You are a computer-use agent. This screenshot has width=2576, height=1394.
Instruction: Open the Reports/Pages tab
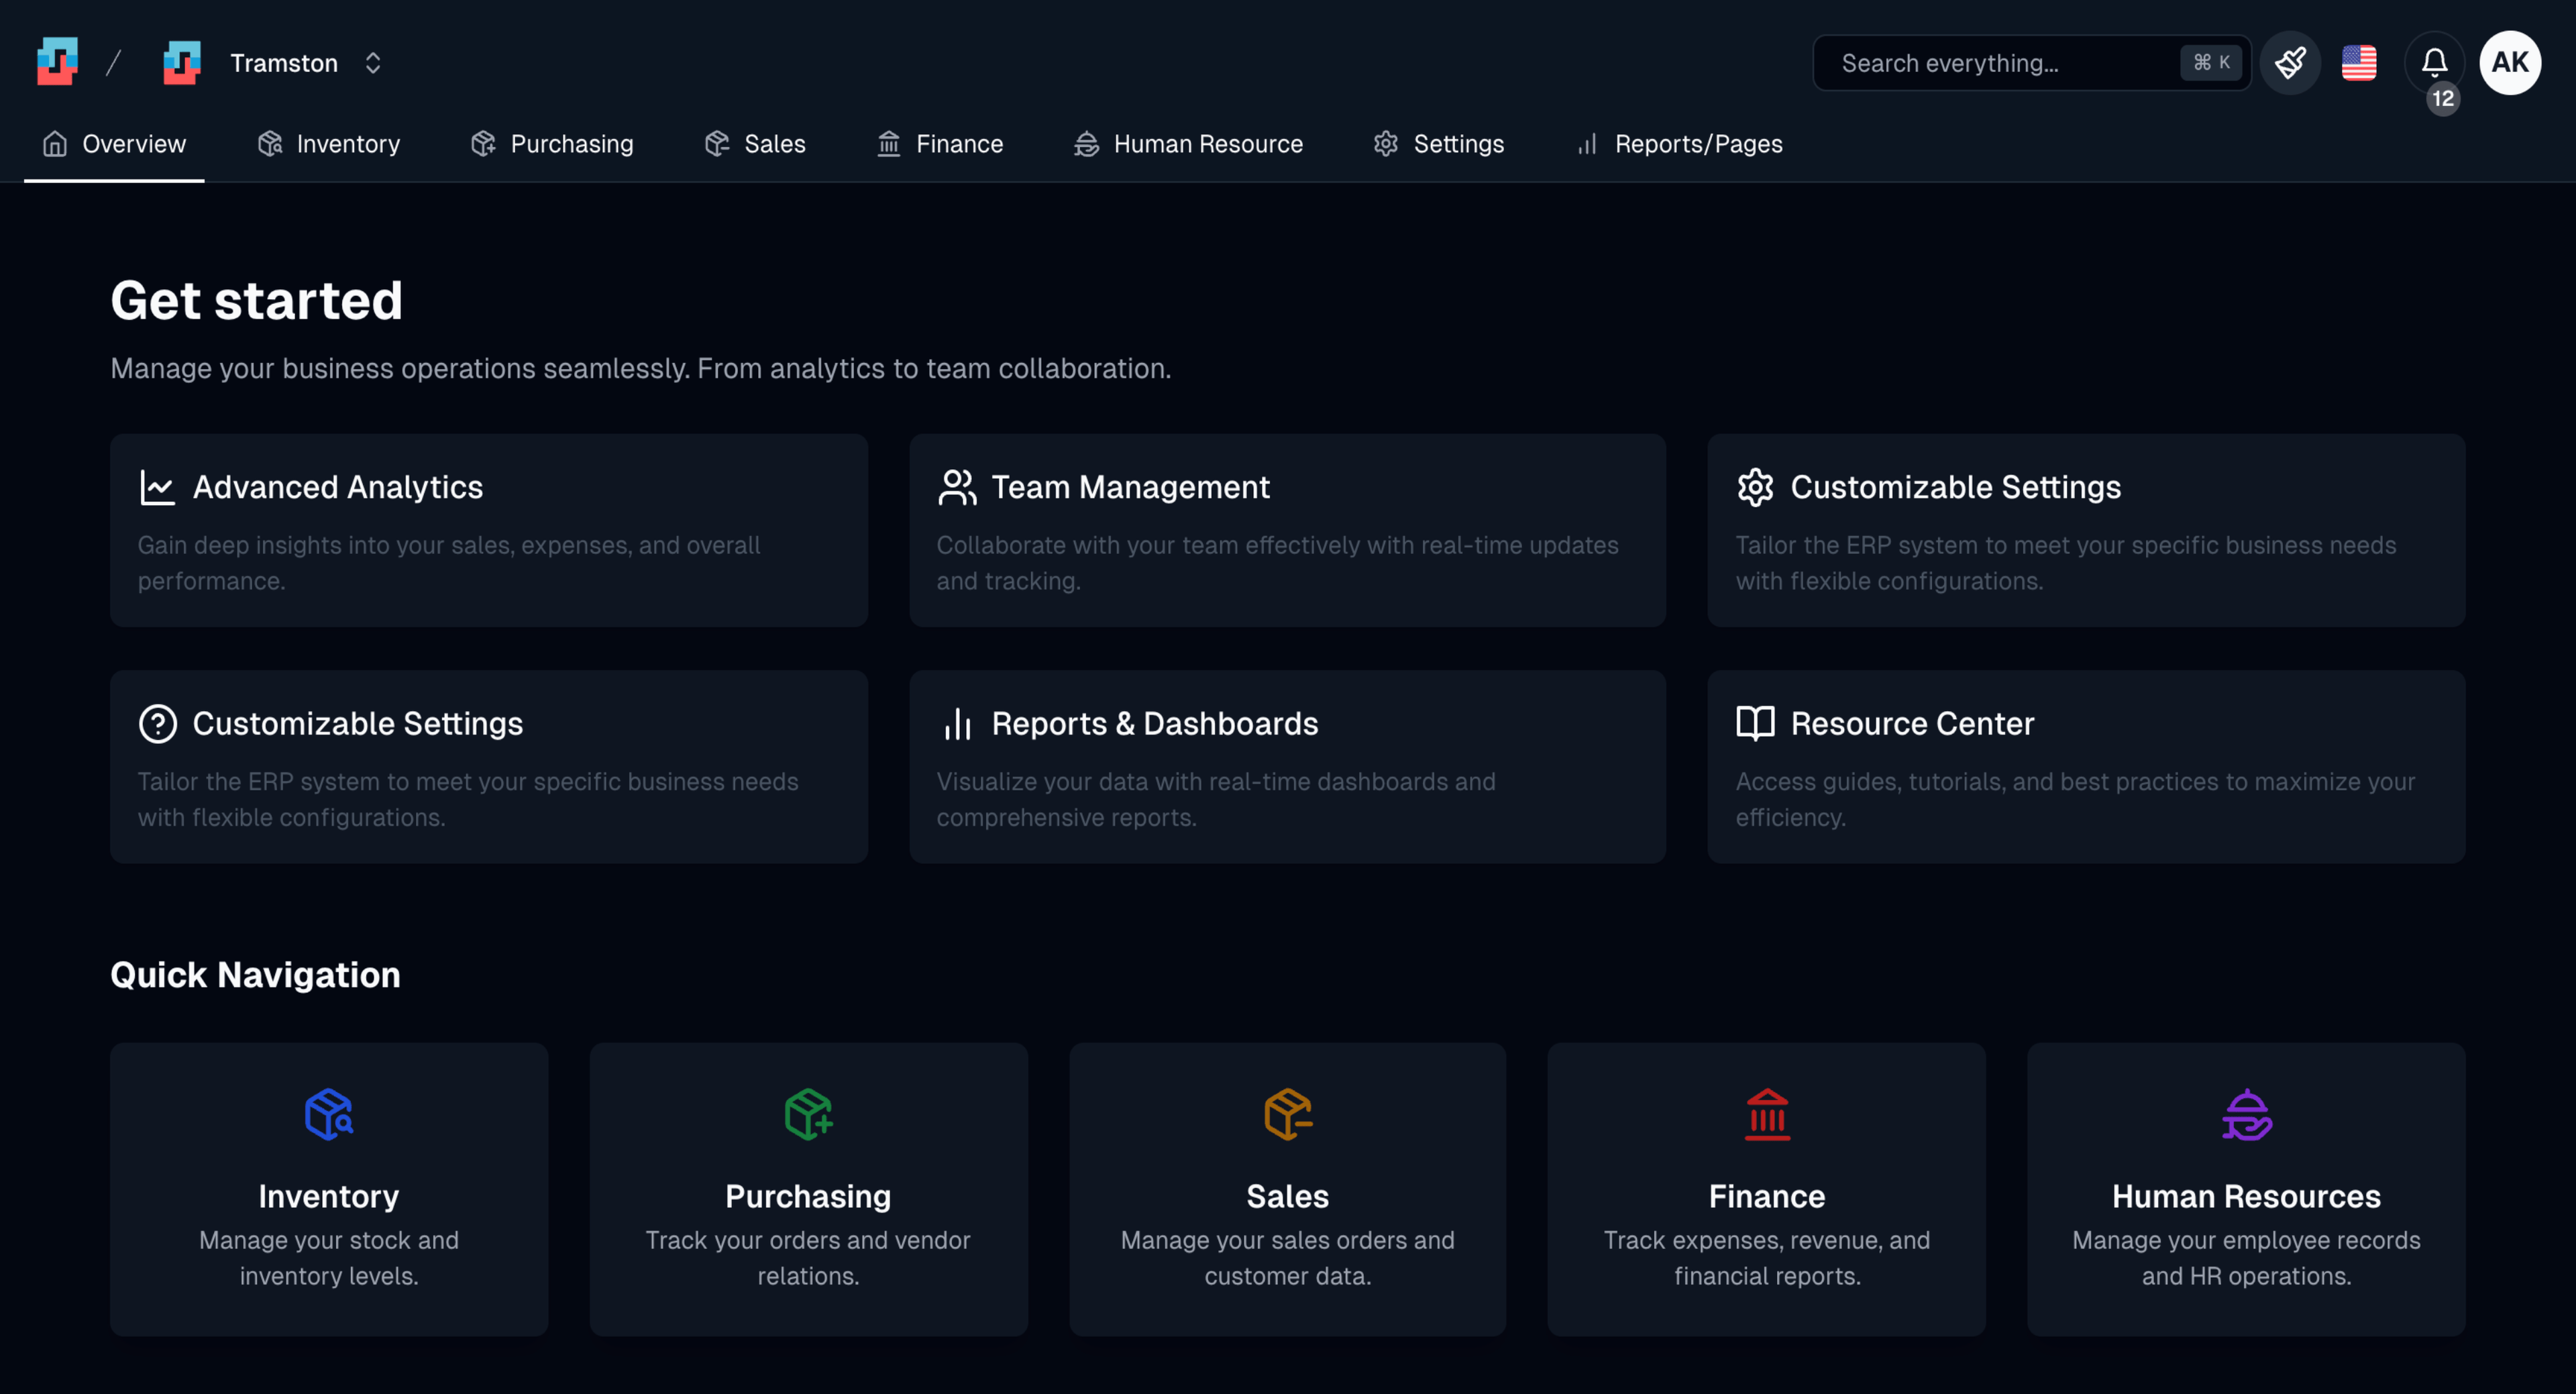[1680, 144]
